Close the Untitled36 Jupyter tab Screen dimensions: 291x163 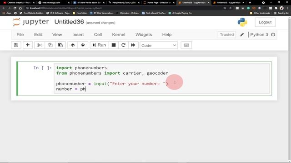(208, 3)
